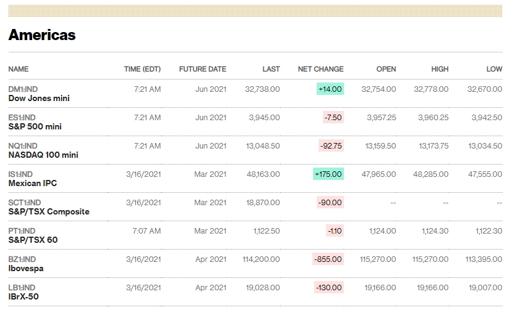
Task: Click the red -855.00 net change cell
Action: pos(328,259)
